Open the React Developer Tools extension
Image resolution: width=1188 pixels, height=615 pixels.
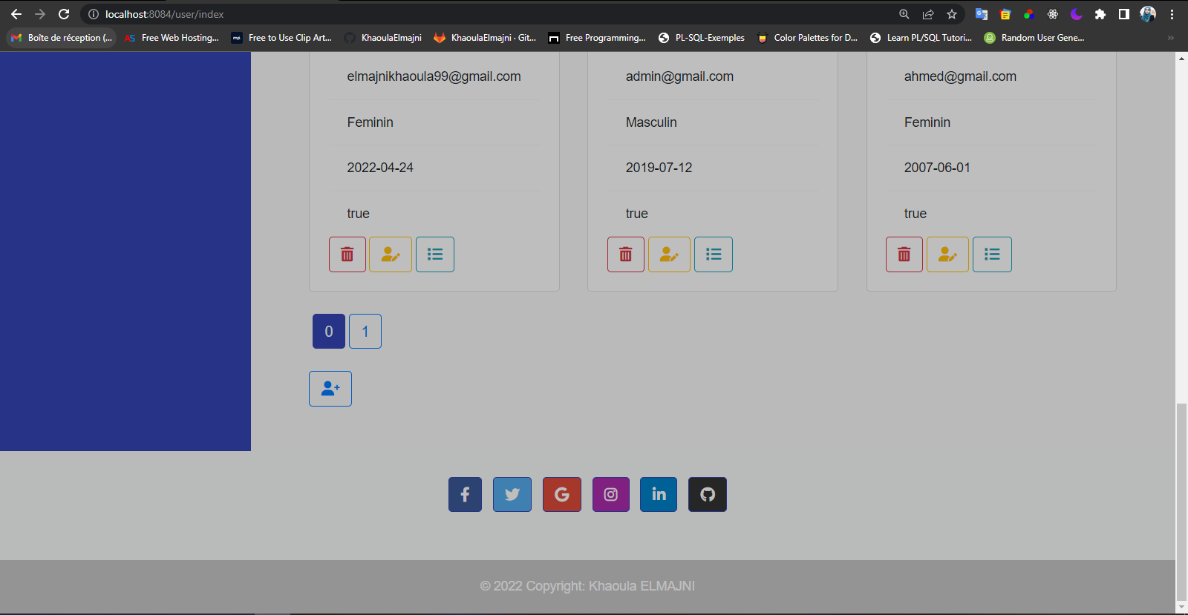coord(1053,14)
